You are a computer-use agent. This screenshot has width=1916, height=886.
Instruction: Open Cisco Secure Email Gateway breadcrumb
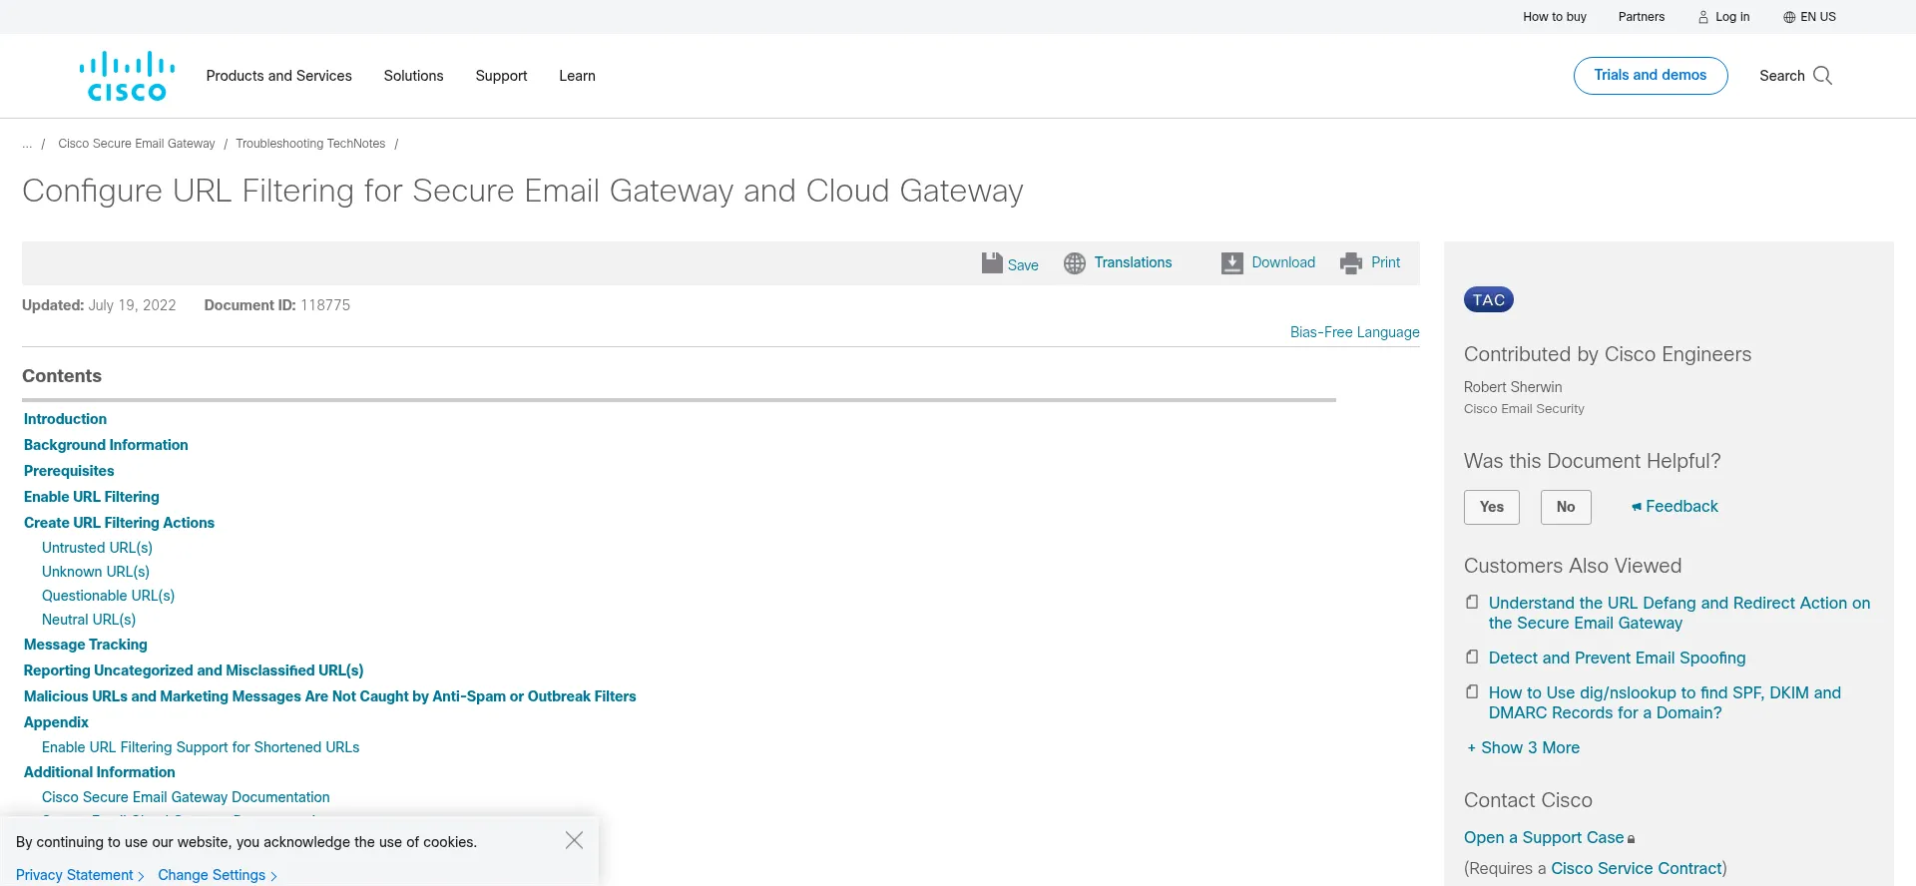[137, 144]
